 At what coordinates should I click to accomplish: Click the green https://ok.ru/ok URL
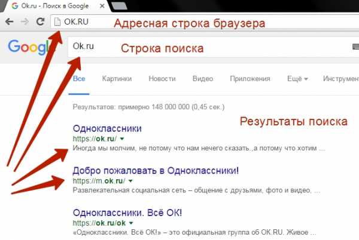99,223
